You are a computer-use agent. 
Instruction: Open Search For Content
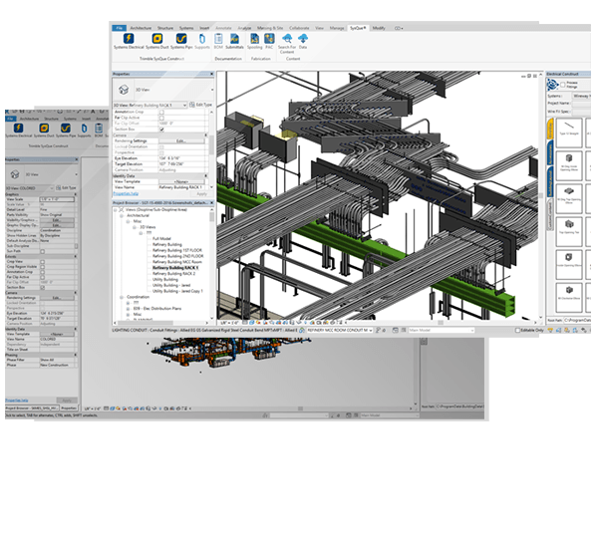[287, 44]
